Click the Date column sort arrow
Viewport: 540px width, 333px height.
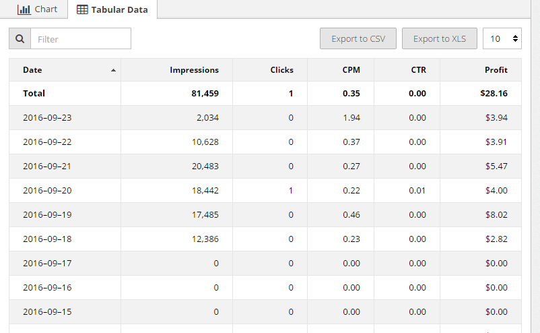(x=113, y=70)
